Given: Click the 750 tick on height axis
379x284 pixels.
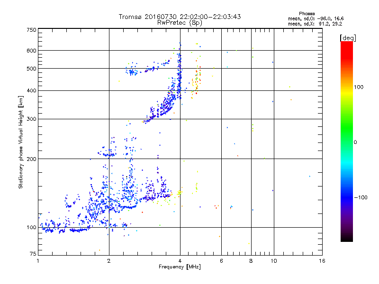Looking at the screenshot, I should 31,30.
